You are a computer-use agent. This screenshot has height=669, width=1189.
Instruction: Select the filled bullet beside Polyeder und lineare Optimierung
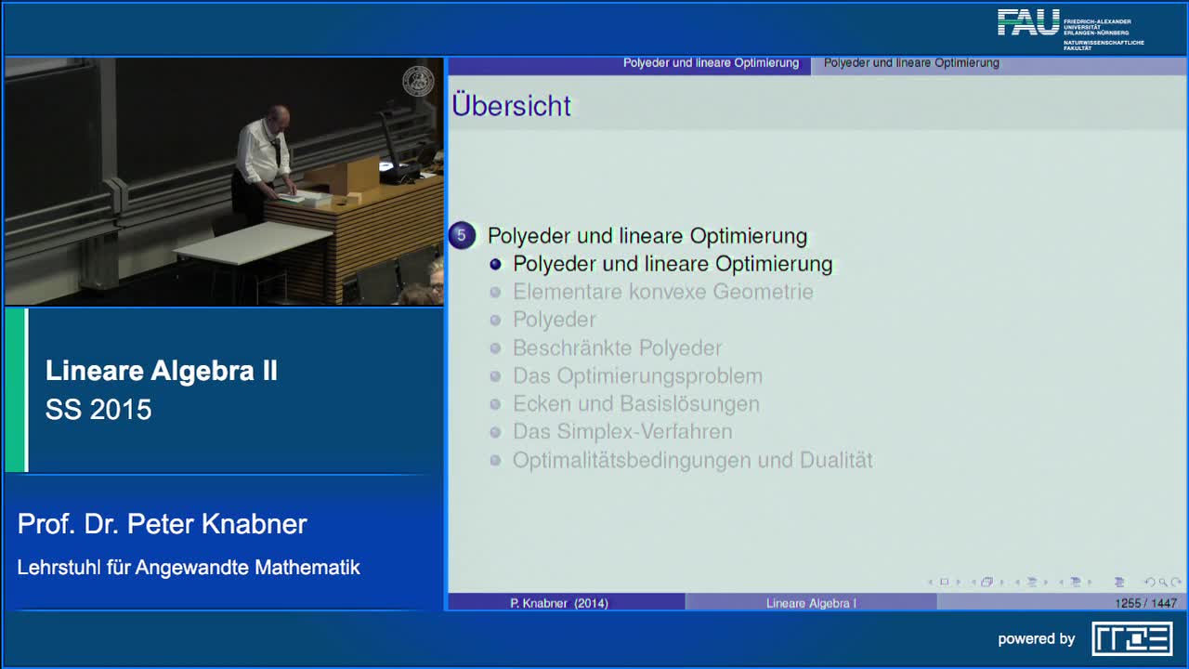pos(495,264)
